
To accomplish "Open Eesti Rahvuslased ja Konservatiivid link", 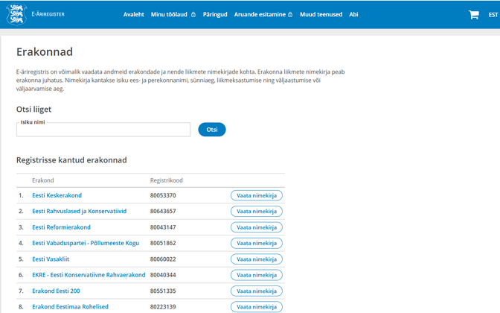I will tap(79, 211).
